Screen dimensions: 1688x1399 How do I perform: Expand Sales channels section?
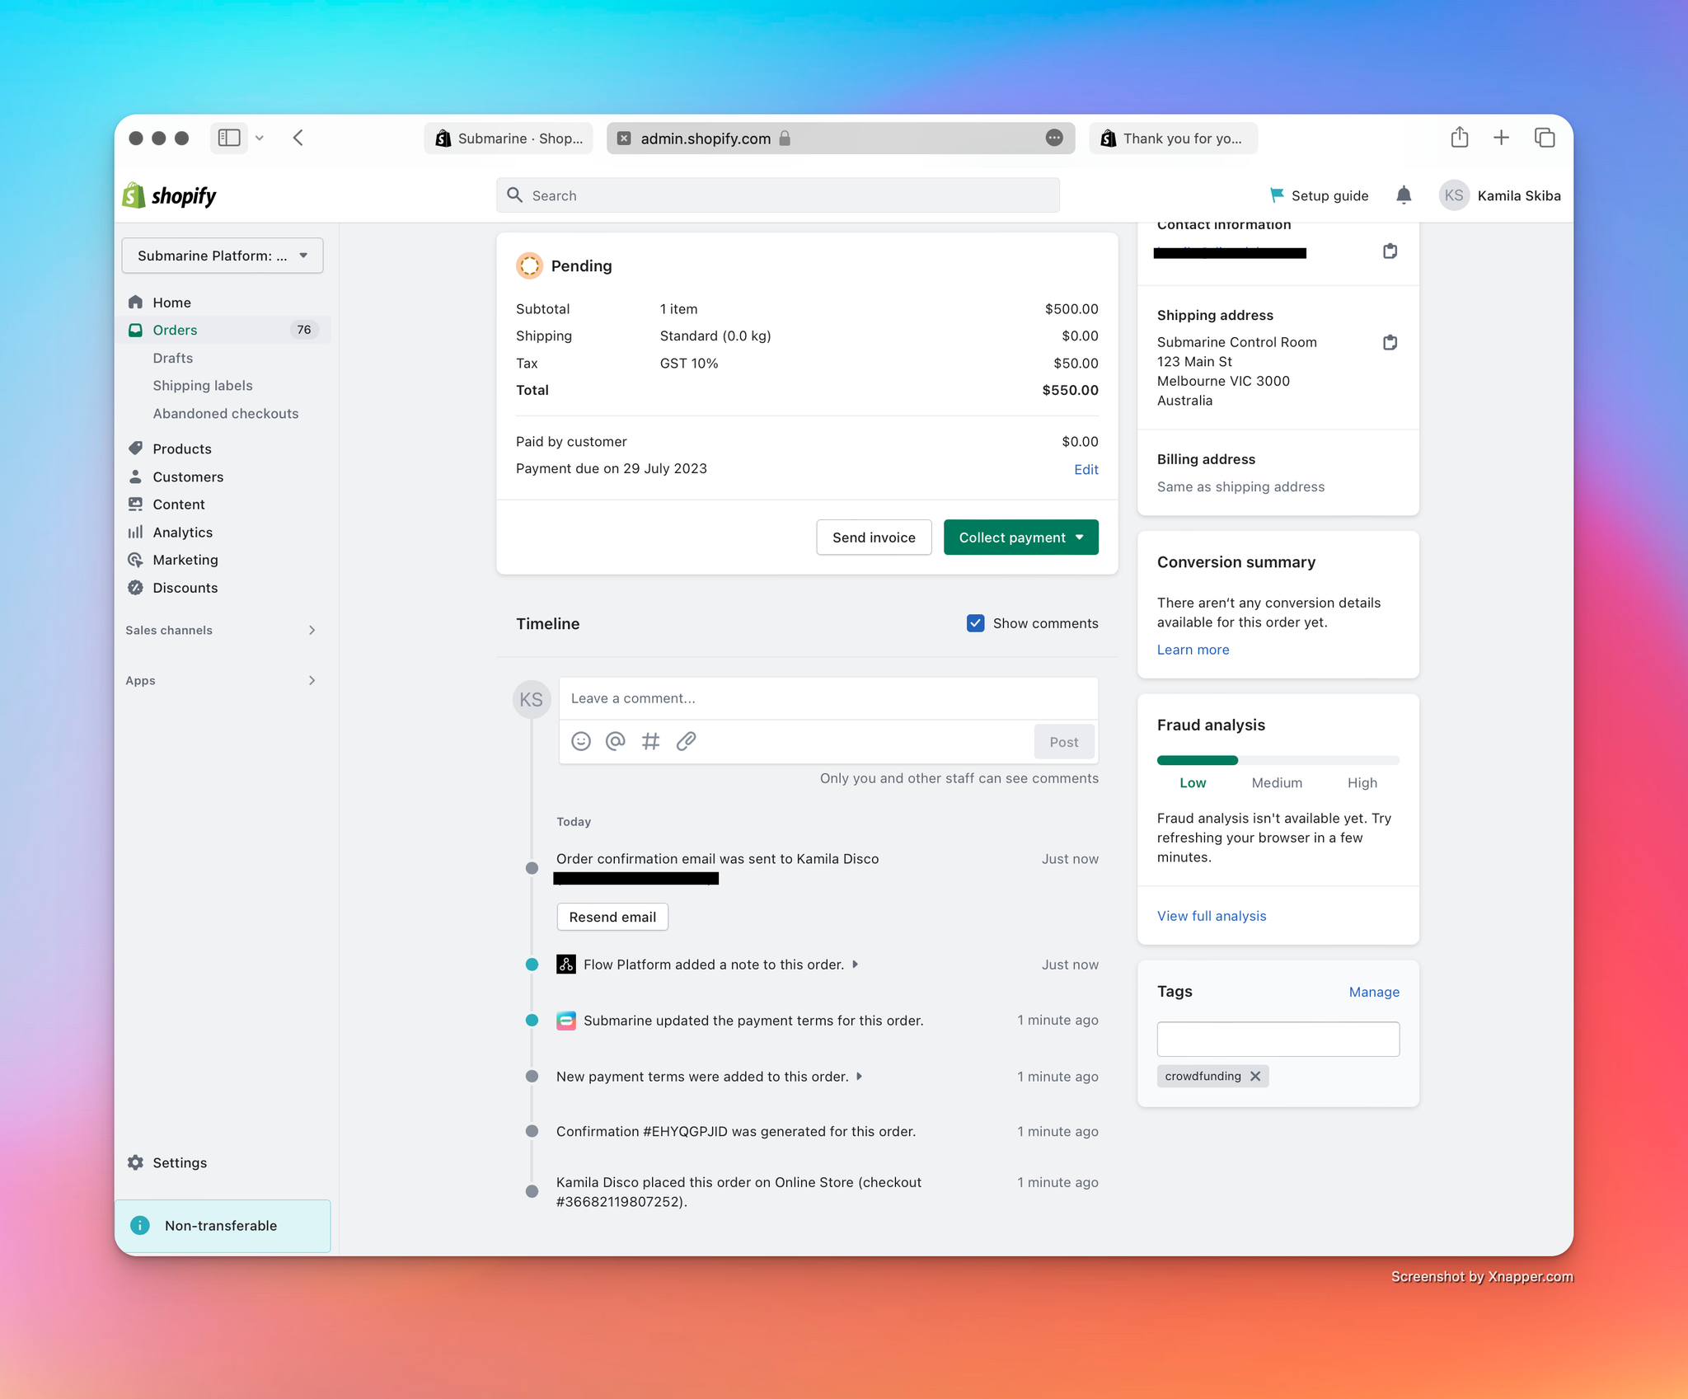(312, 630)
